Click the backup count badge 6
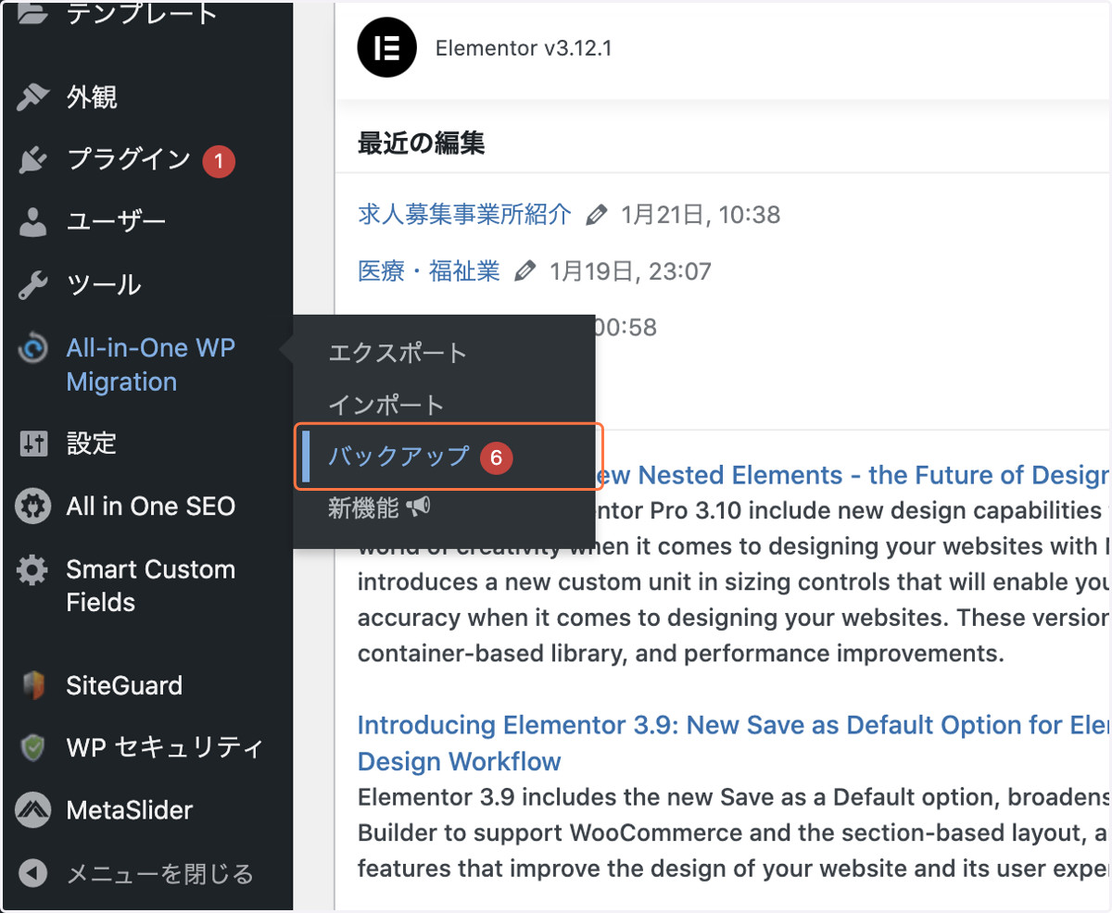Image resolution: width=1112 pixels, height=913 pixels. [497, 457]
